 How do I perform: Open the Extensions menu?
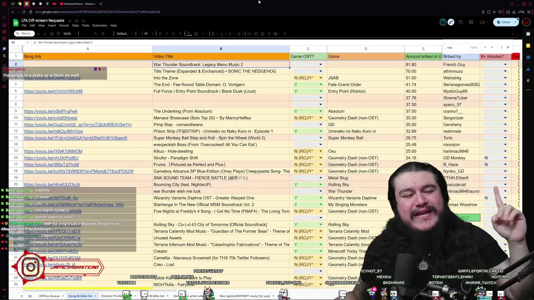coord(100,25)
